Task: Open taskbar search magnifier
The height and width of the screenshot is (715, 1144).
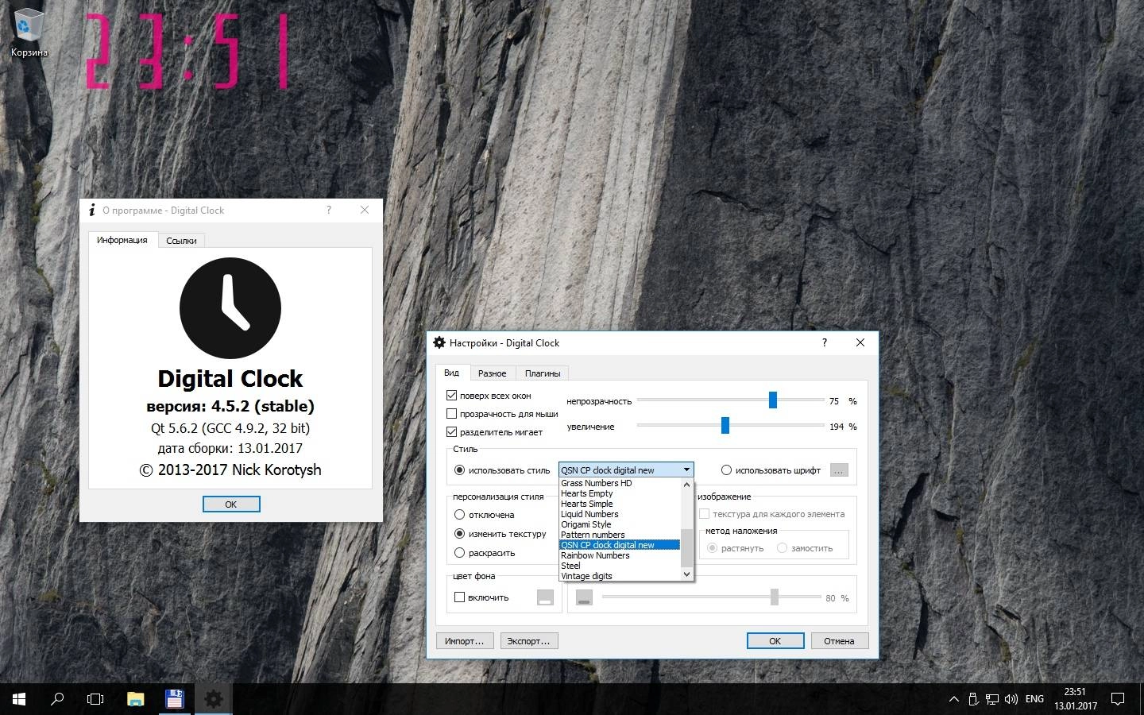Action: point(57,699)
